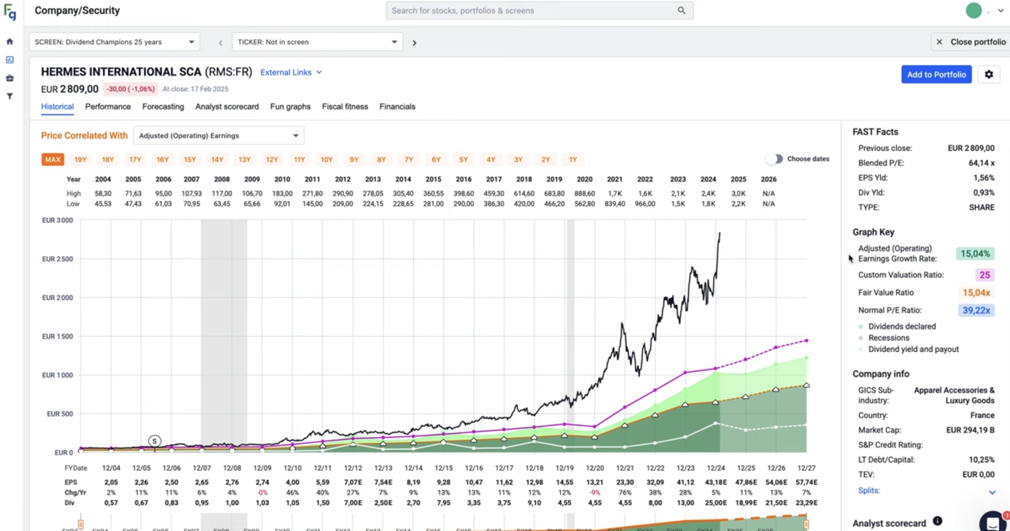Screen dimensions: 1010x531
Task: Select the 19Y time range
Action: click(x=80, y=159)
